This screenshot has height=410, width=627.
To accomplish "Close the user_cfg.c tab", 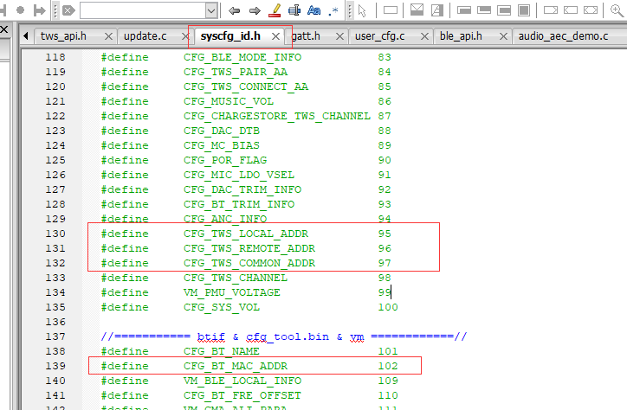I will (424, 36).
